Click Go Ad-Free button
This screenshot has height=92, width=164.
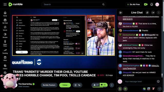(x=134, y=4)
